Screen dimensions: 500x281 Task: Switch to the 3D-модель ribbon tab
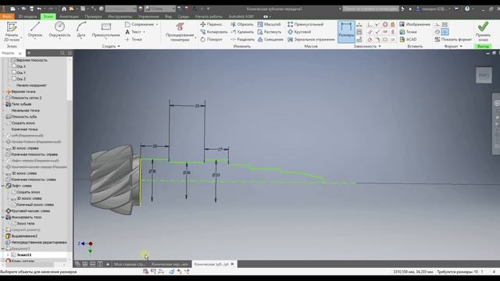coord(28,16)
